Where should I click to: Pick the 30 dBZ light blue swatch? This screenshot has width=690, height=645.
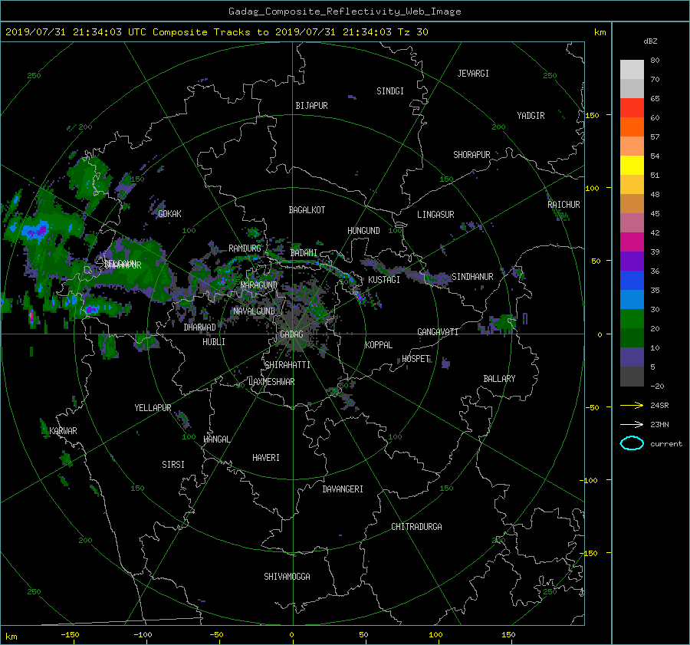(x=632, y=300)
